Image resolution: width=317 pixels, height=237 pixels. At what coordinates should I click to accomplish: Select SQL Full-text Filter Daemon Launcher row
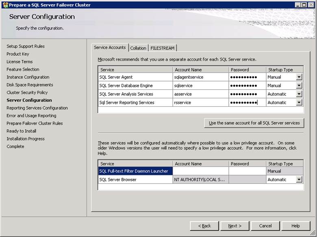135,171
